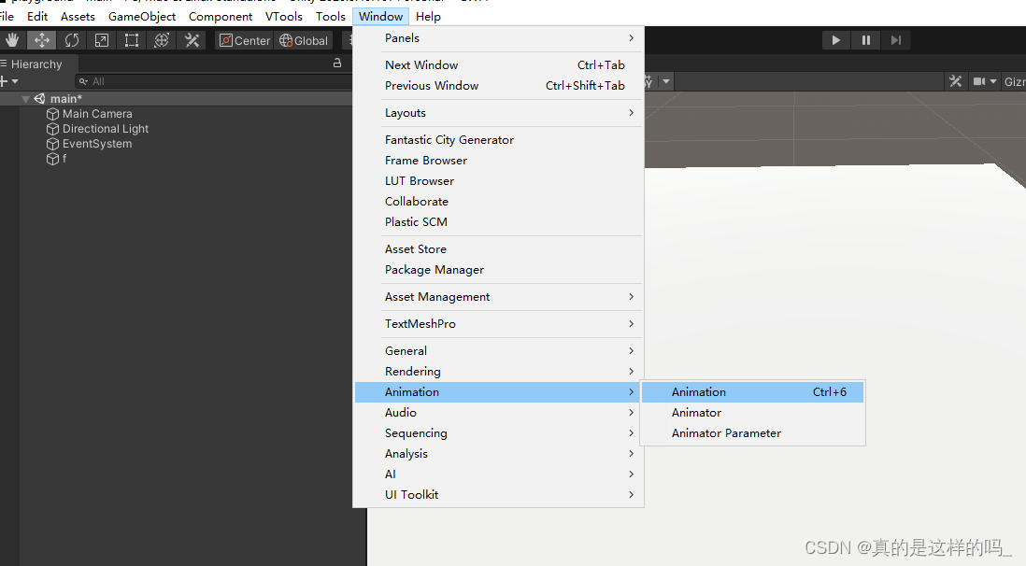Image resolution: width=1026 pixels, height=566 pixels.
Task: Focus the Hierarchy search field
Action: (216, 81)
